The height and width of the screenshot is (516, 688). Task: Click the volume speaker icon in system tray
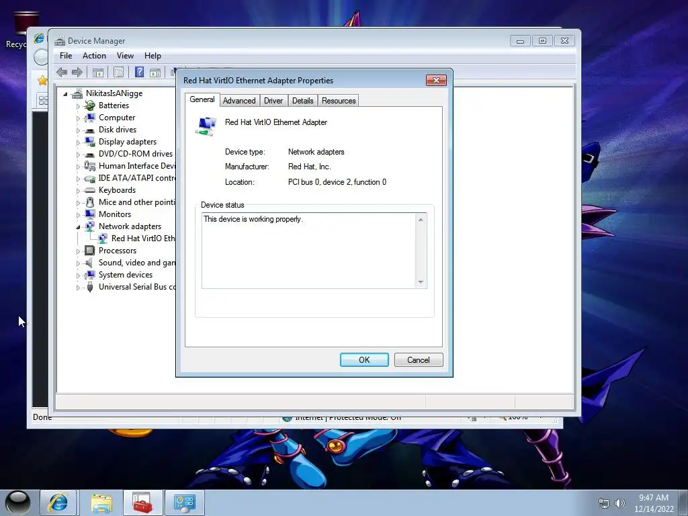click(x=620, y=503)
